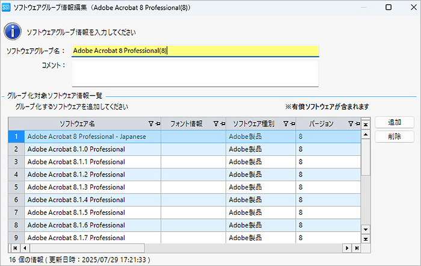
Task: Pin the バージョン column
Action: click(x=357, y=123)
